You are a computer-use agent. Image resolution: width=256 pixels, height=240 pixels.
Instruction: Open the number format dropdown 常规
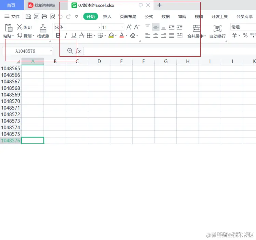click(243, 27)
